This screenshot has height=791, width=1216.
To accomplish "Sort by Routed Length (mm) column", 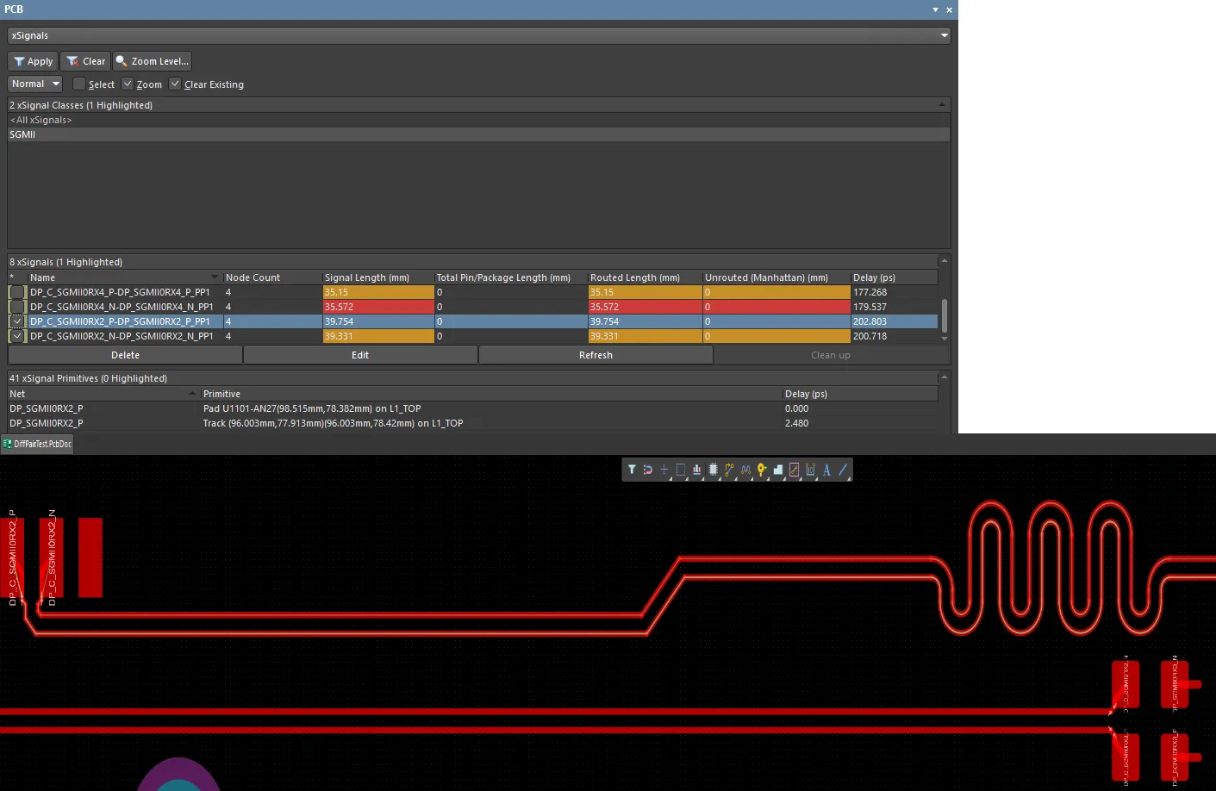I will tap(645, 277).
